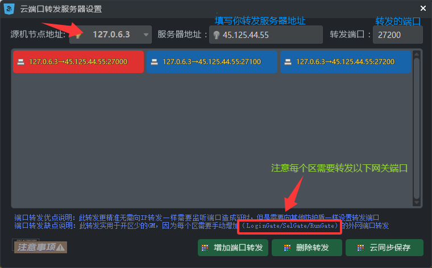Viewport: 432px width, 268px height.
Task: Select the forwarding entry ending in :27200
Action: 346,62
